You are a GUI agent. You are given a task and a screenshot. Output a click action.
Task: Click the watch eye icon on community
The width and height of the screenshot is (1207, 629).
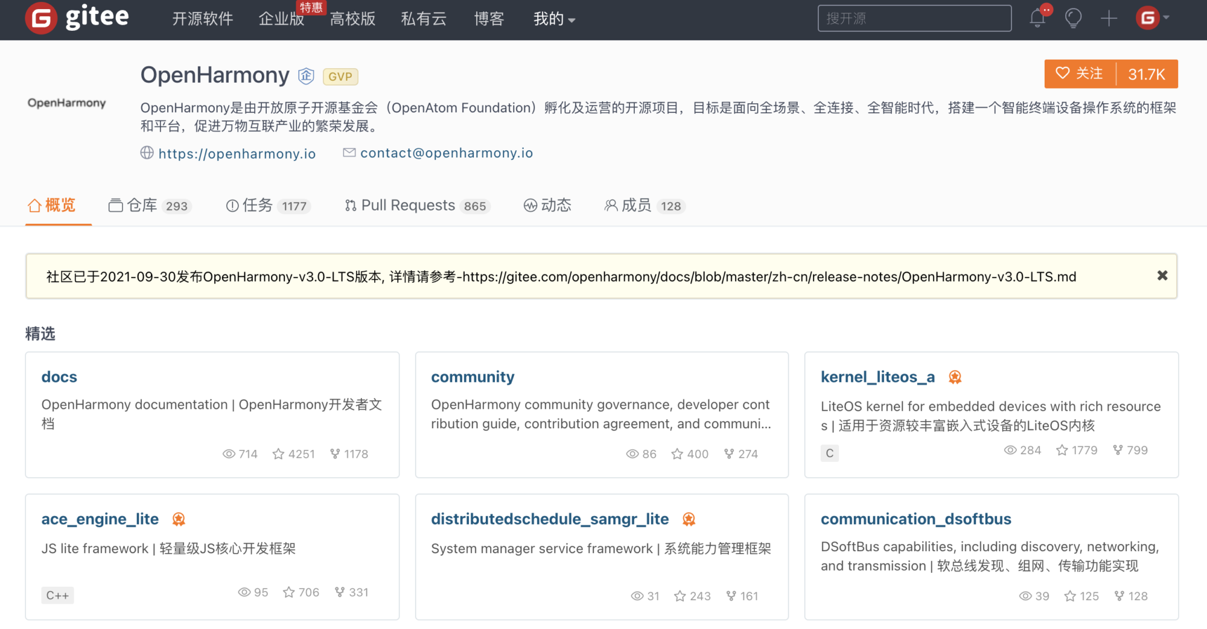632,454
